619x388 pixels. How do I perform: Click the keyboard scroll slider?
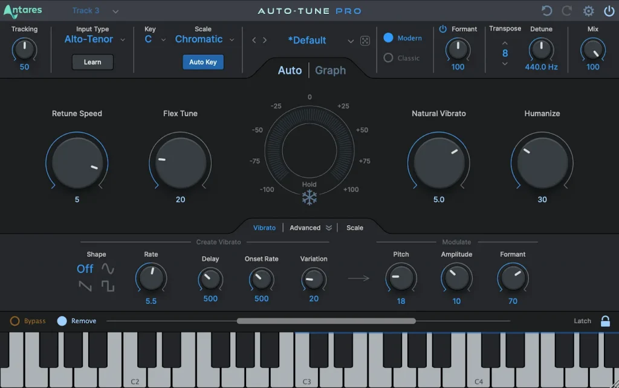(326, 321)
